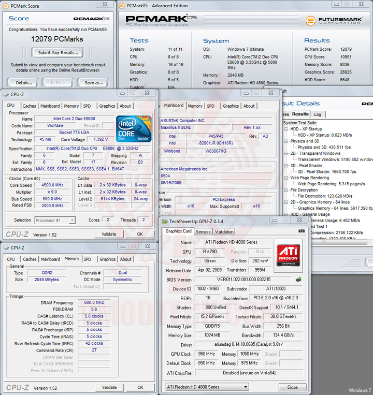Click the 12079 PCMarks score text
The image size is (373, 395).
[57, 39]
